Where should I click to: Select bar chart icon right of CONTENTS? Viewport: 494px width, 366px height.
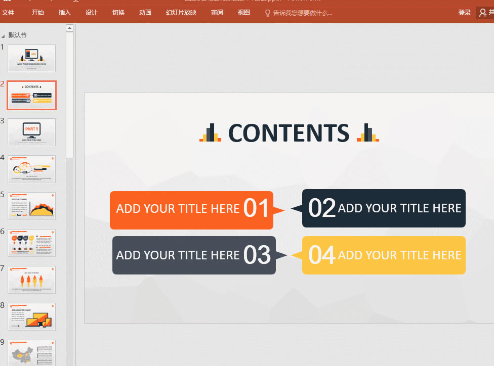point(367,133)
